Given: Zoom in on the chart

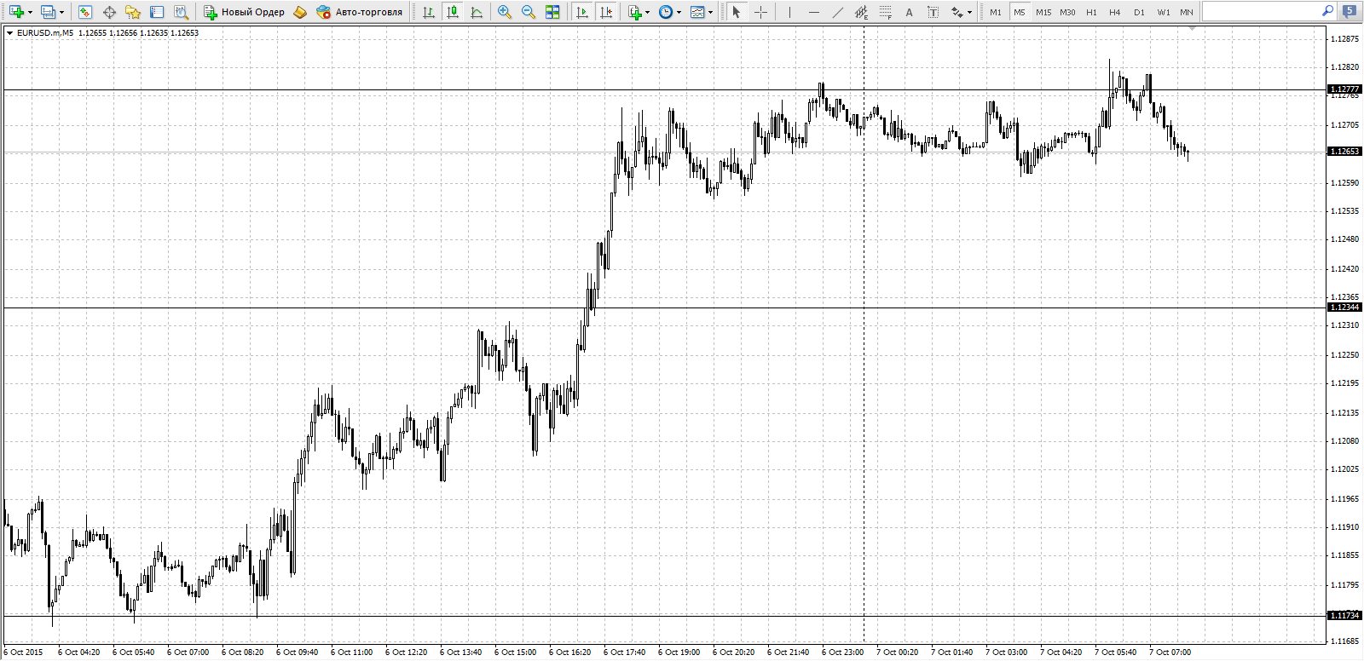Looking at the screenshot, I should click(505, 12).
